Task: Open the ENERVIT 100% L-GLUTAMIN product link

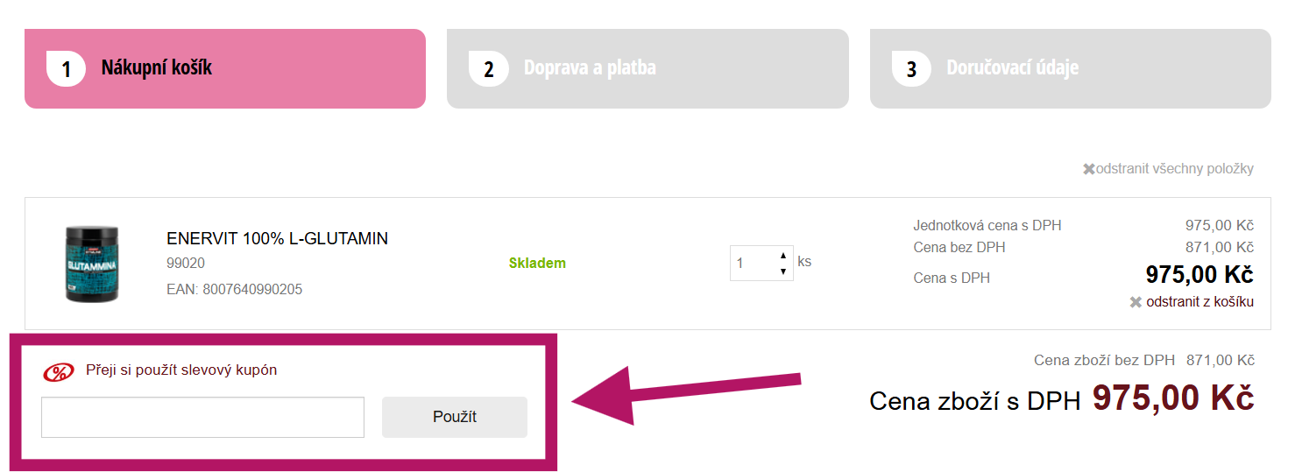Action: coord(277,239)
